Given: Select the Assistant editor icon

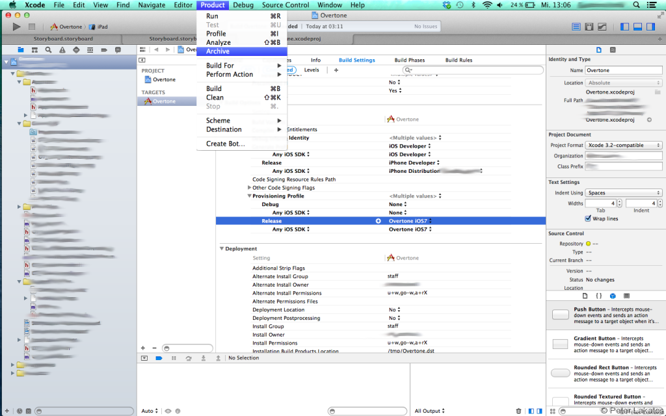Looking at the screenshot, I should pos(589,27).
